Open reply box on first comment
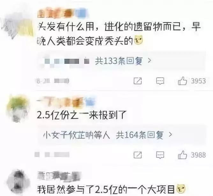This screenshot has height=196, width=213. pyautogui.click(x=160, y=81)
